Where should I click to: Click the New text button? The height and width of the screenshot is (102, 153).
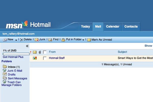[x=10, y=39]
